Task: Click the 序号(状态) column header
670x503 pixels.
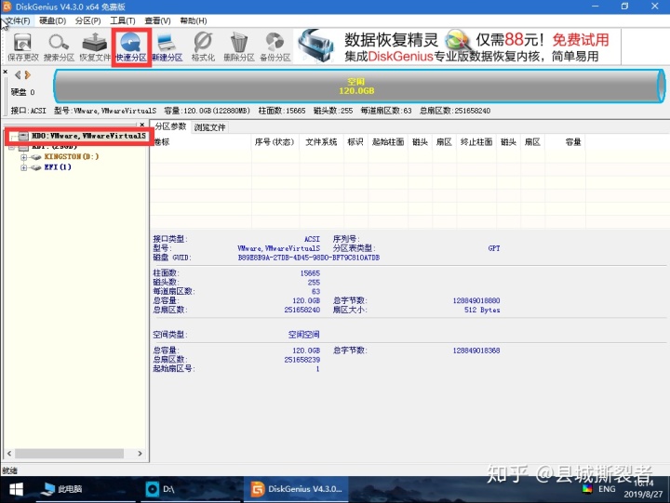Action: click(275, 141)
